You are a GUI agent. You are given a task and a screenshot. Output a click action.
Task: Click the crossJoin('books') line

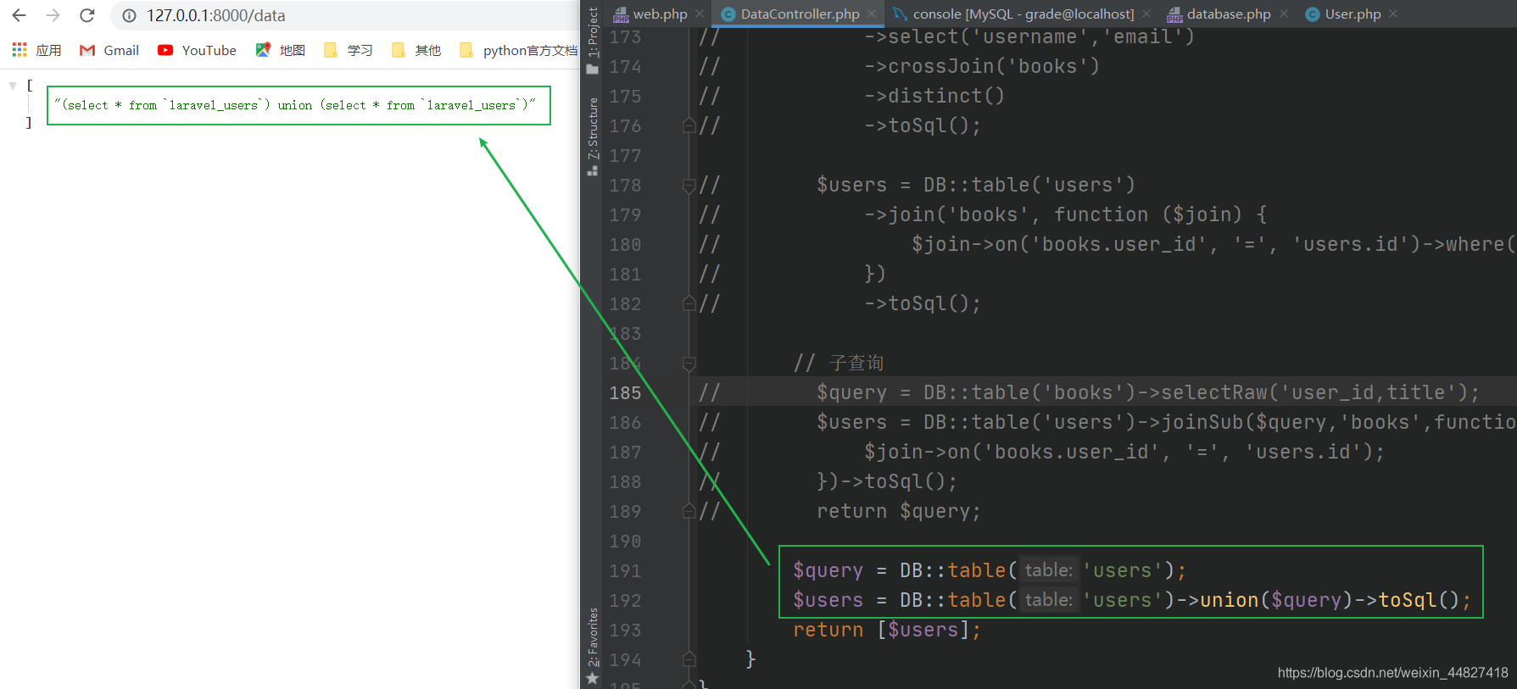982,66
